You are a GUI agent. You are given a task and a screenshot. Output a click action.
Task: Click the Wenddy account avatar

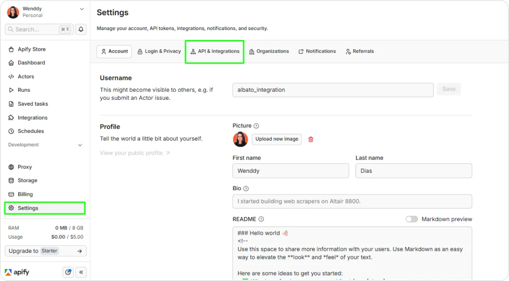pyautogui.click(x=13, y=12)
